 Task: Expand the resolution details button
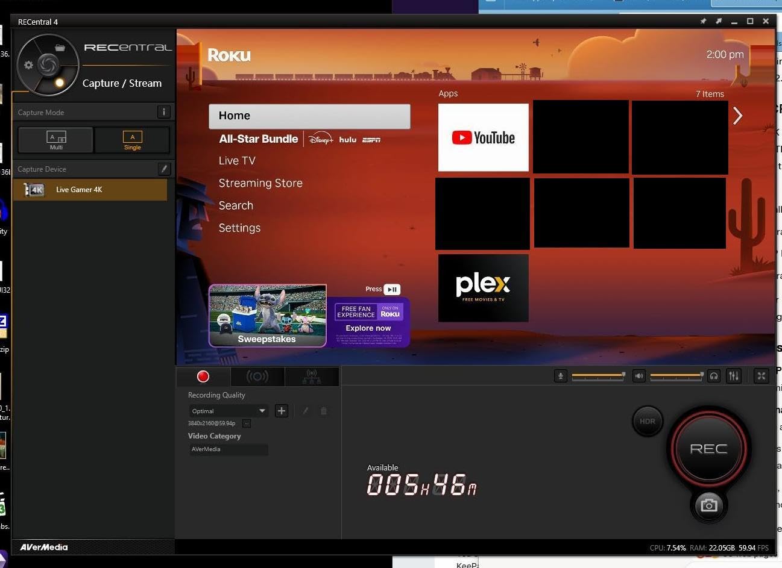pyautogui.click(x=246, y=423)
